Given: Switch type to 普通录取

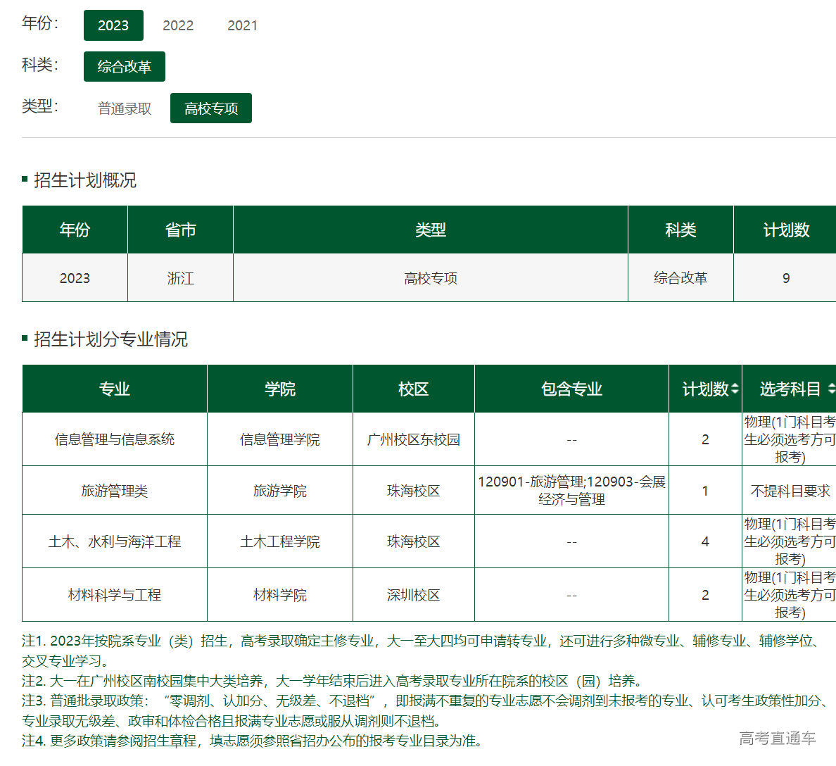Looking at the screenshot, I should tap(125, 108).
